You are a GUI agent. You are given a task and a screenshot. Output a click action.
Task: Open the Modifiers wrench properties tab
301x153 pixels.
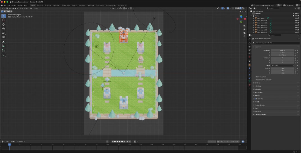(x=249, y=68)
